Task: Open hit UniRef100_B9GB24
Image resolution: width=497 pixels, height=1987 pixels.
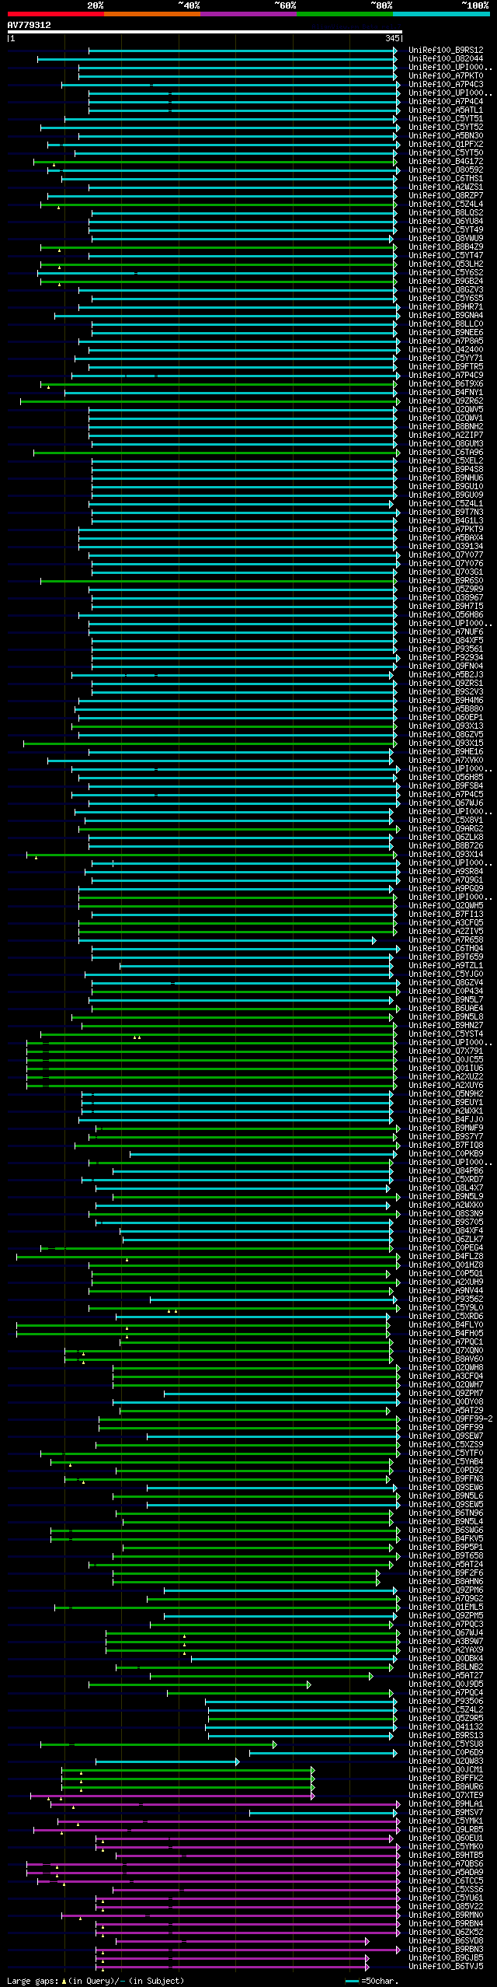Action: (446, 282)
